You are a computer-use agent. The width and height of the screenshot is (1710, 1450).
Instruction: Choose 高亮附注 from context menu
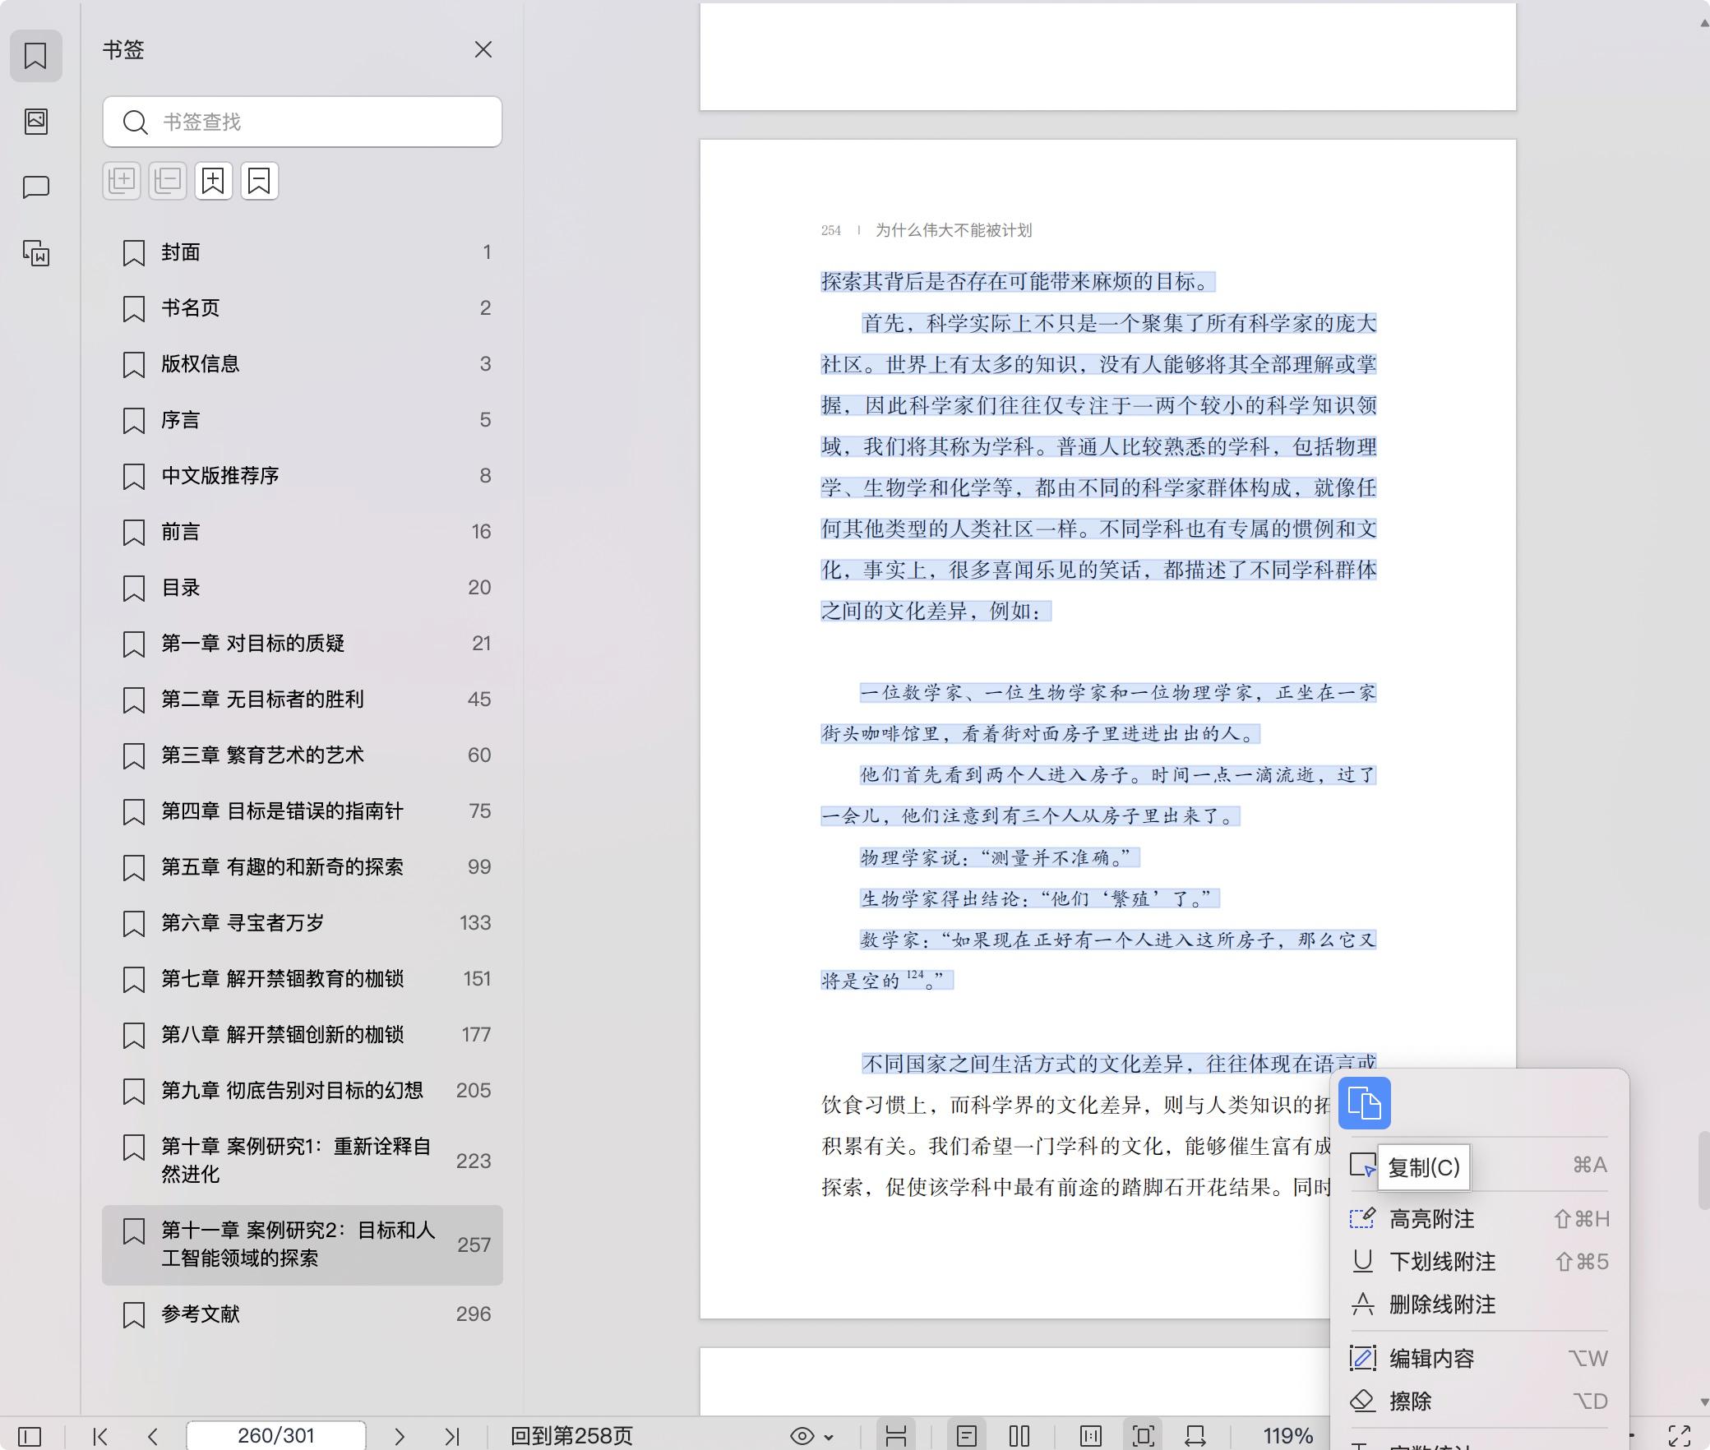click(1431, 1219)
